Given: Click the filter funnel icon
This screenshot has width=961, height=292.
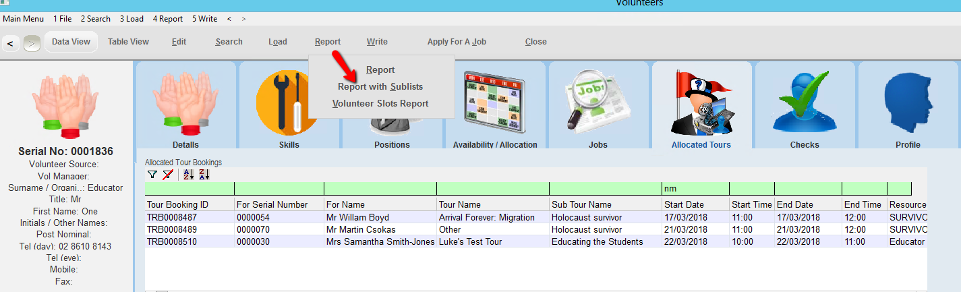Looking at the screenshot, I should pos(152,175).
